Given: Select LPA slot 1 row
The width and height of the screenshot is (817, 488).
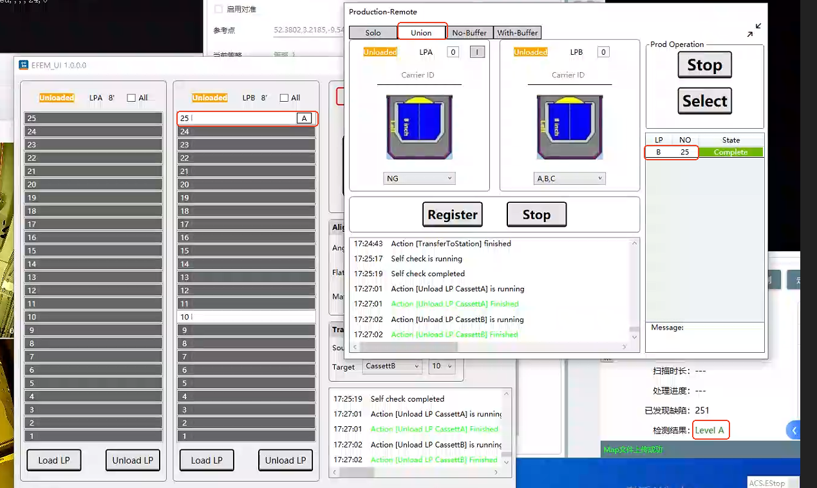Looking at the screenshot, I should [93, 436].
